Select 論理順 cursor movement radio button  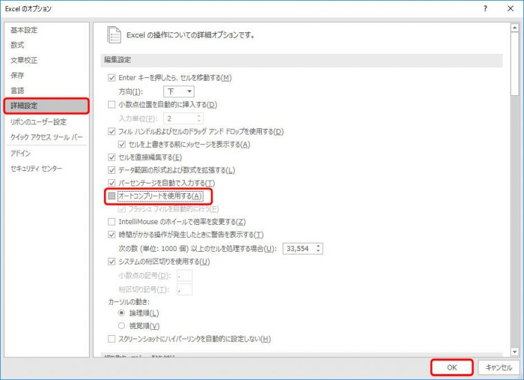(x=121, y=313)
